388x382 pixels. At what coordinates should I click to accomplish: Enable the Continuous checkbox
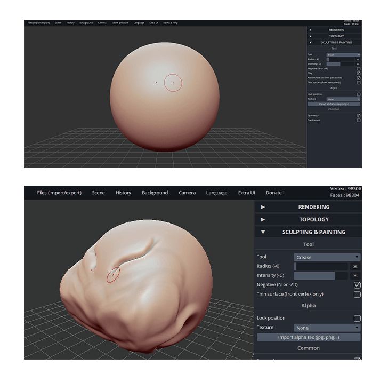[358, 120]
